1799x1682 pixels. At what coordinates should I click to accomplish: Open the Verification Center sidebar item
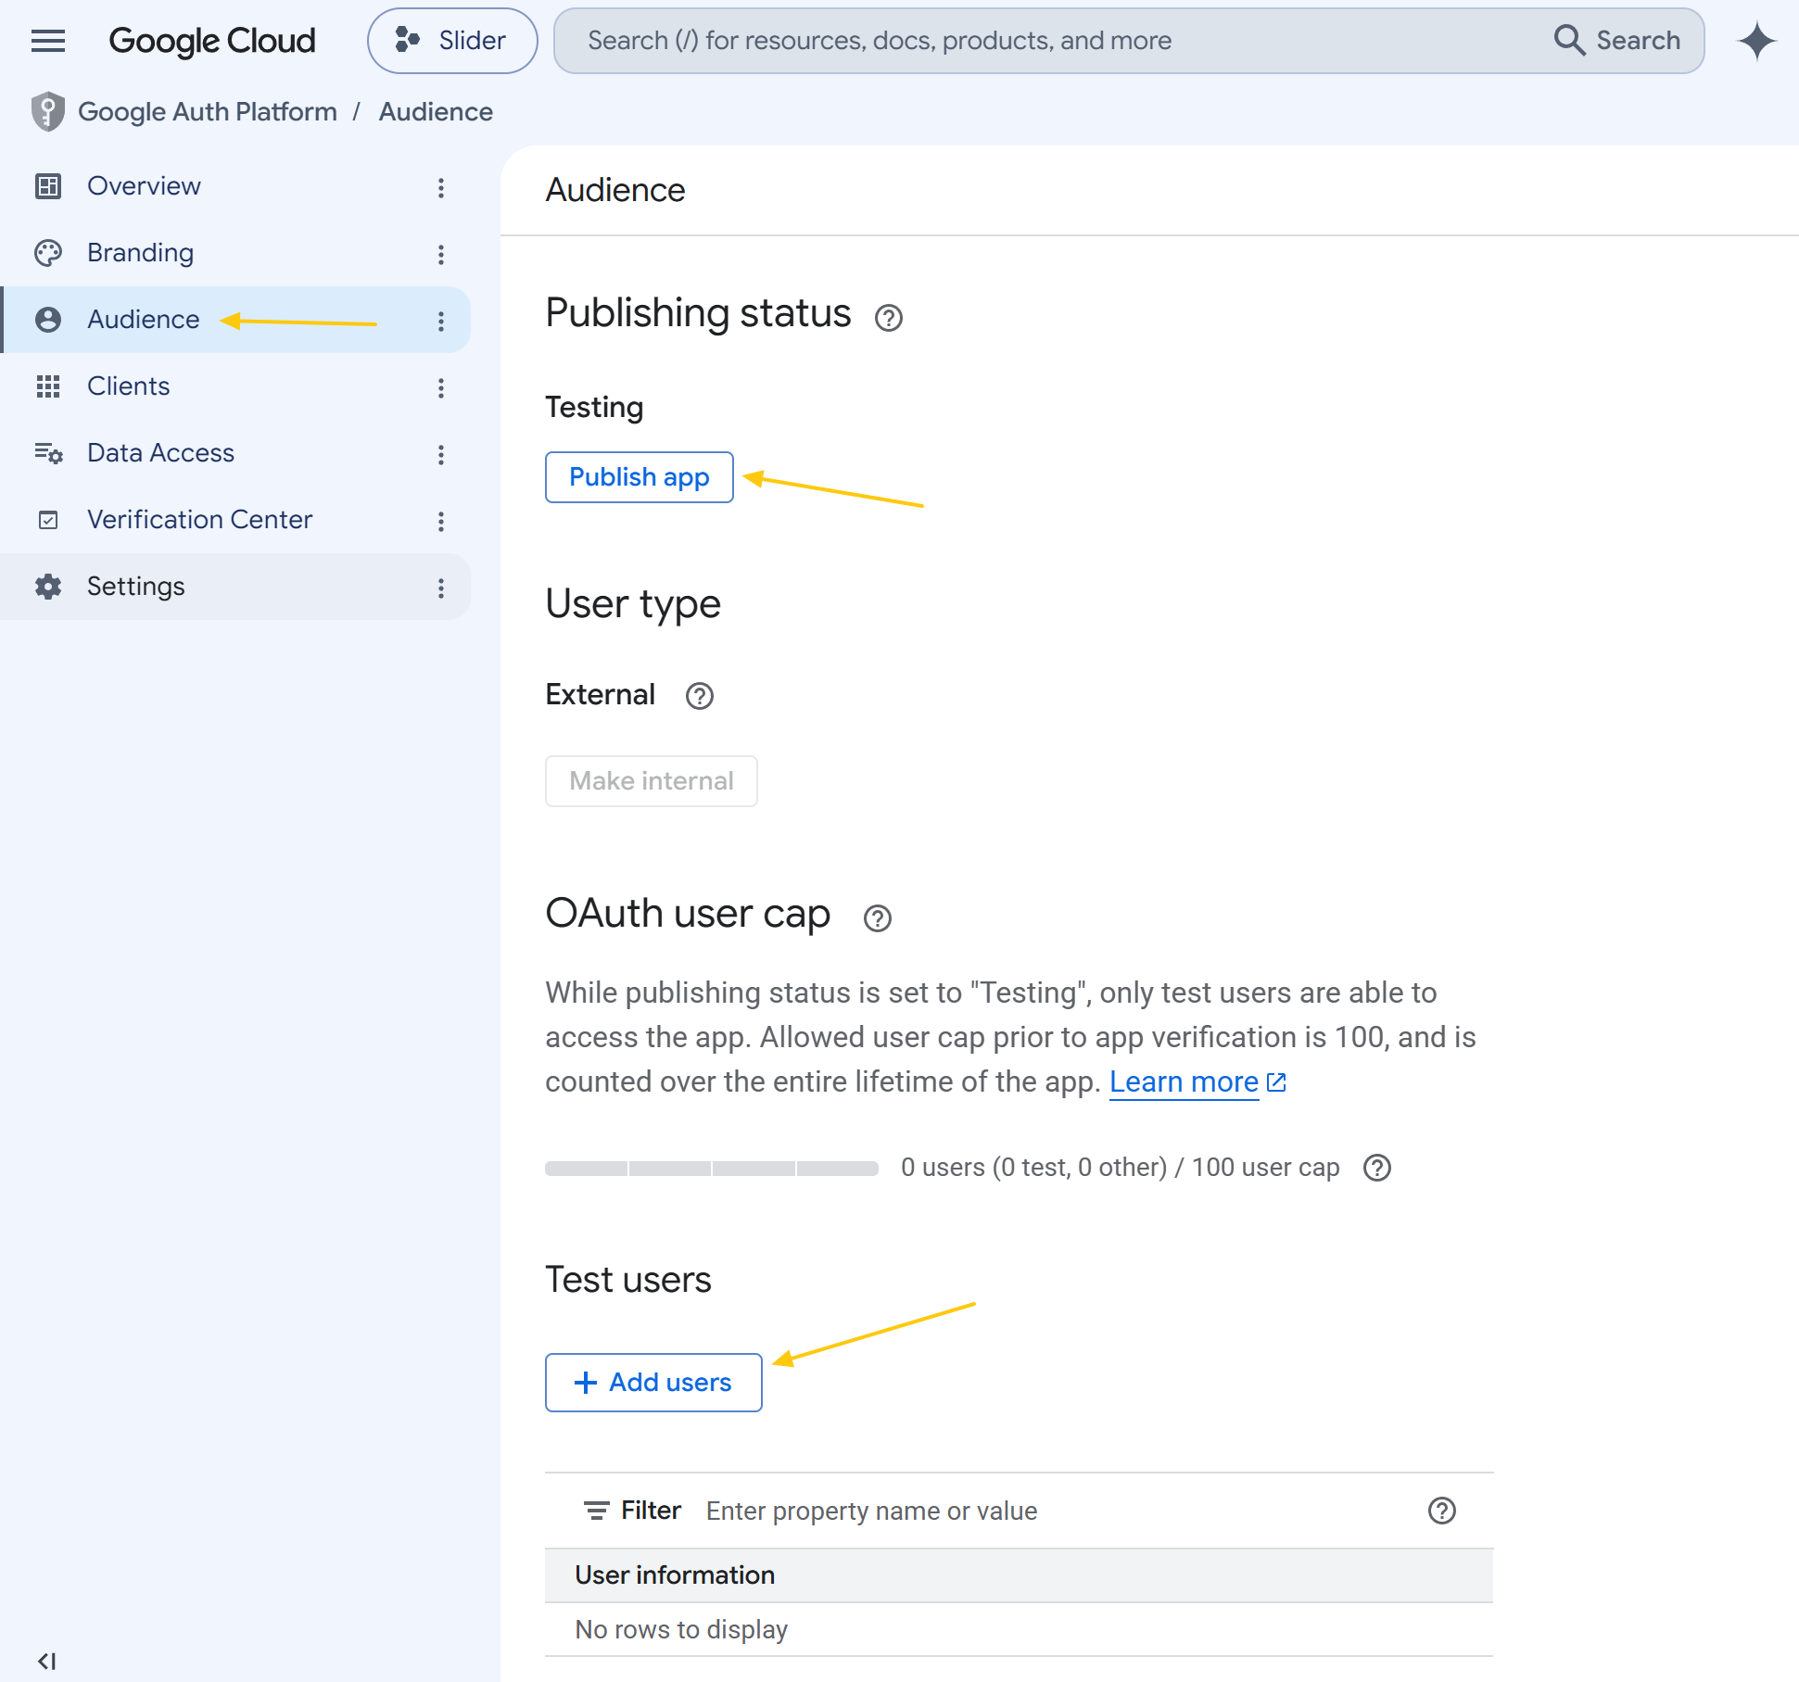[x=235, y=520]
